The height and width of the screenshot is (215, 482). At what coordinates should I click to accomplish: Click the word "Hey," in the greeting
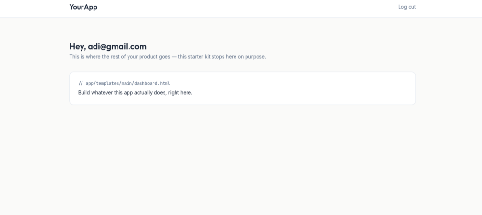click(78, 46)
